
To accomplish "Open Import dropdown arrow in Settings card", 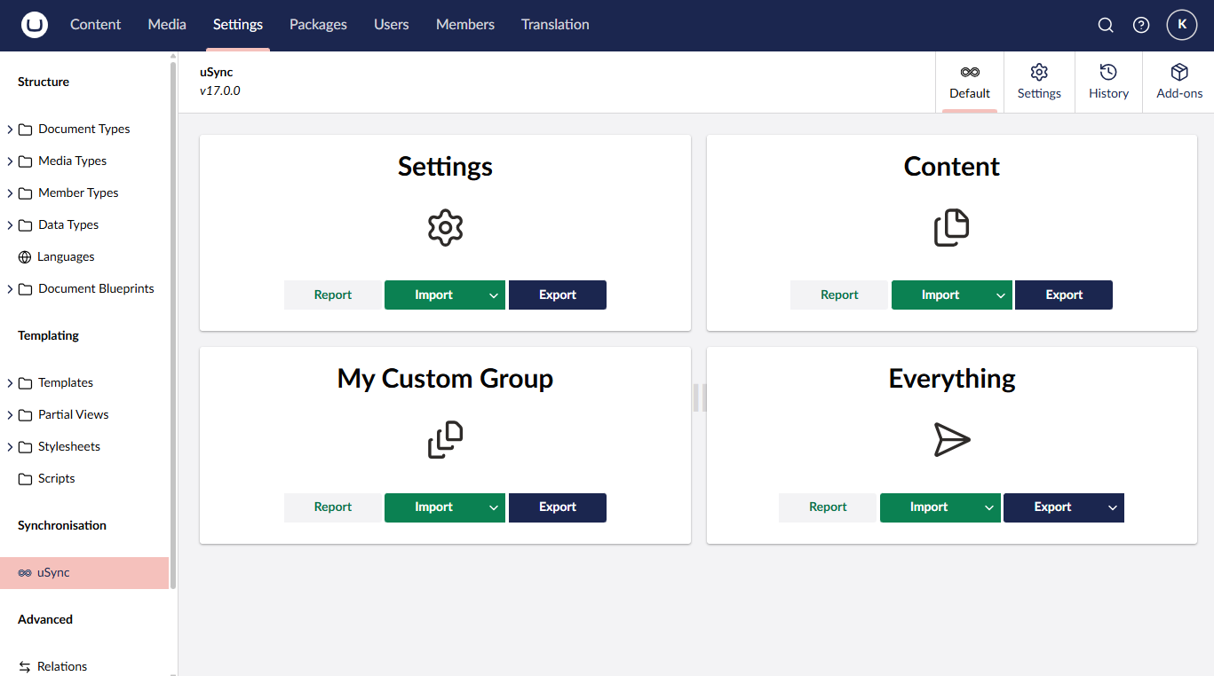I will (494, 295).
